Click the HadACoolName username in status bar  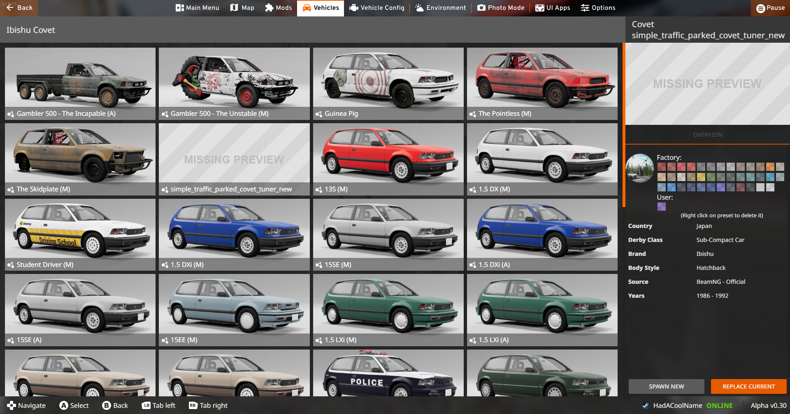pyautogui.click(x=678, y=405)
